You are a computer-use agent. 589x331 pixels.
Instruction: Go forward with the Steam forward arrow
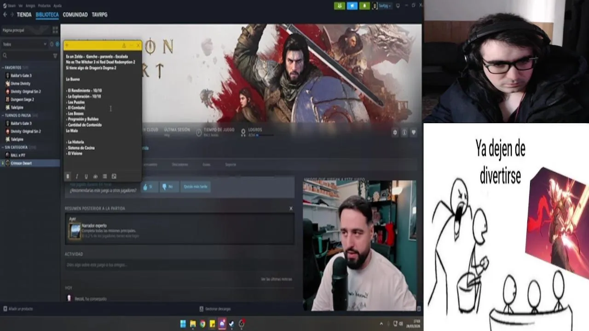(x=12, y=15)
